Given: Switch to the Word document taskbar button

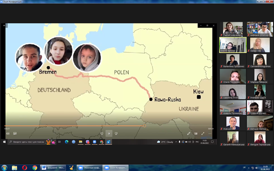Looking at the screenshot, I should tap(53, 168).
